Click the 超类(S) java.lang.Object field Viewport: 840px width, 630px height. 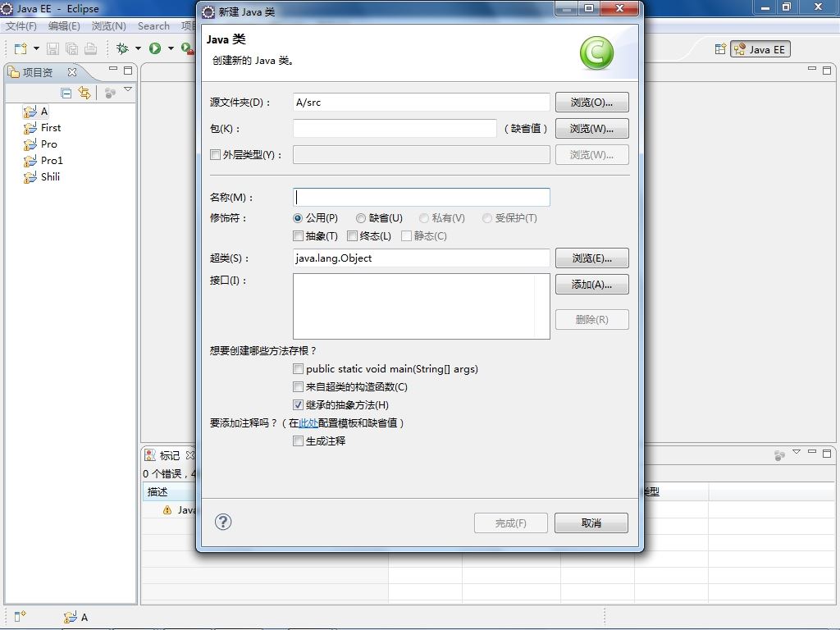pos(421,258)
